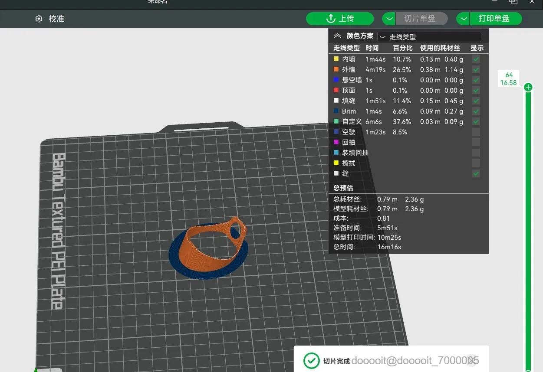Toggle display checkbox for 外墙

(476, 69)
